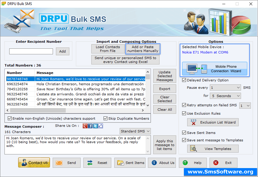Click the website link www.SmsSoftware.org

pyautogui.click(x=220, y=172)
